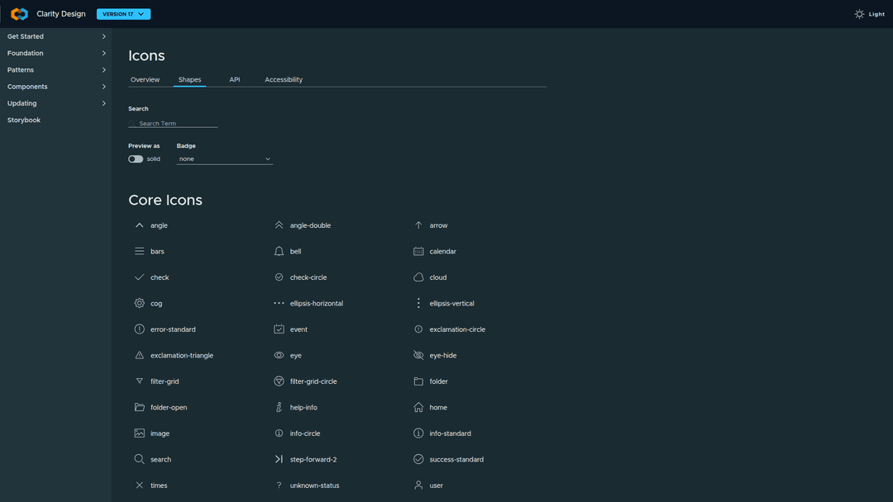The image size is (893, 502).
Task: Toggle the Preview as solid switch
Action: point(136,159)
